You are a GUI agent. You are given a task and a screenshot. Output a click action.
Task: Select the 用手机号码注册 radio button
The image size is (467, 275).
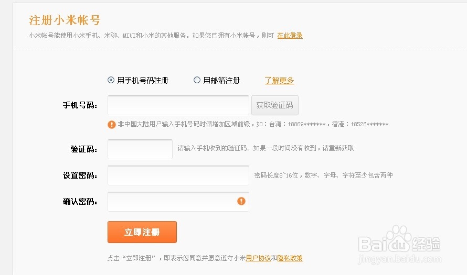[x=111, y=80]
